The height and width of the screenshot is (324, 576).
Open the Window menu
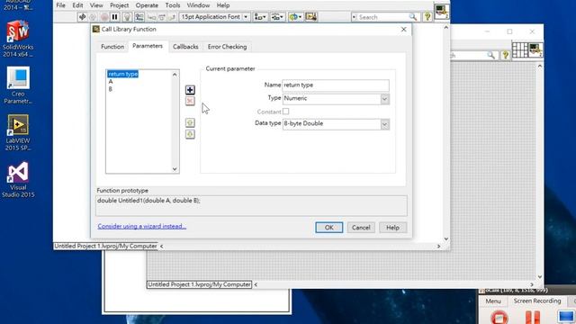coord(198,5)
